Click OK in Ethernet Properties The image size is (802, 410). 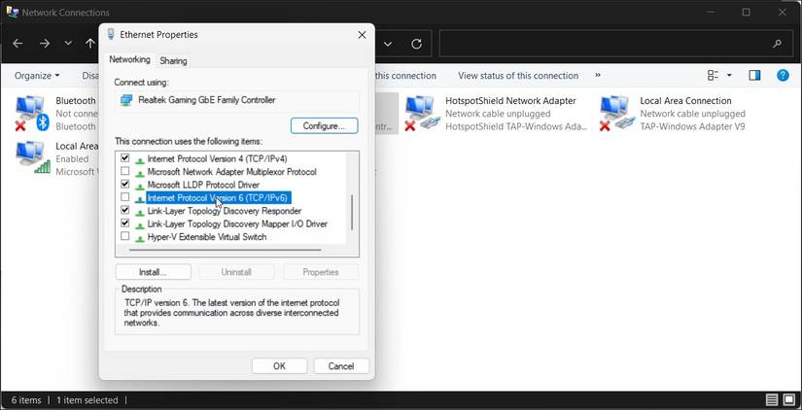279,366
